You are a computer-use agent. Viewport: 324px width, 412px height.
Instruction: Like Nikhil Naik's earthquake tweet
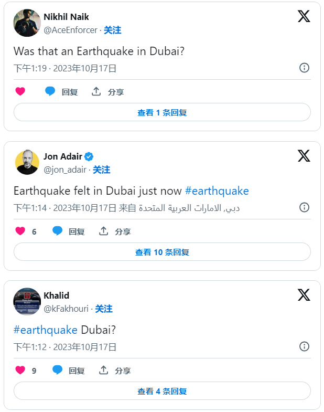(x=20, y=92)
